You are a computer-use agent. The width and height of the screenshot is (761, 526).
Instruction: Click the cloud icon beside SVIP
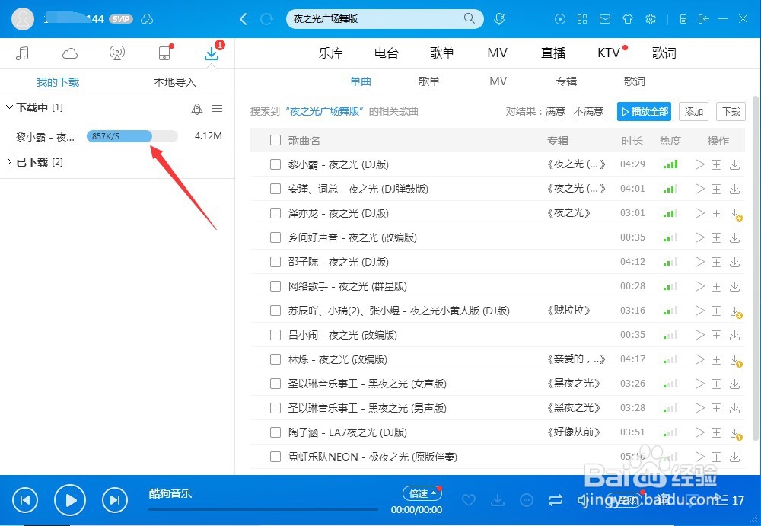coord(147,19)
